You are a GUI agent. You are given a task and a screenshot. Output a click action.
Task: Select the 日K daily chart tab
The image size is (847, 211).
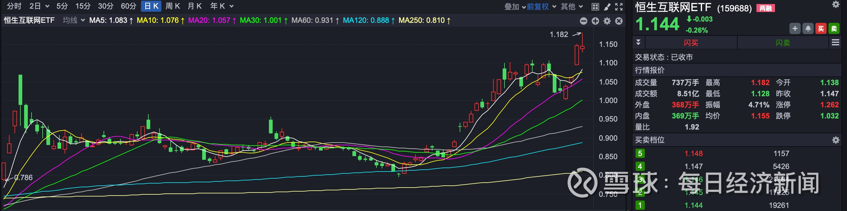click(151, 6)
